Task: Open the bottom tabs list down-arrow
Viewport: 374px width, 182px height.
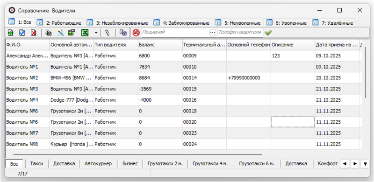Action: [365, 164]
